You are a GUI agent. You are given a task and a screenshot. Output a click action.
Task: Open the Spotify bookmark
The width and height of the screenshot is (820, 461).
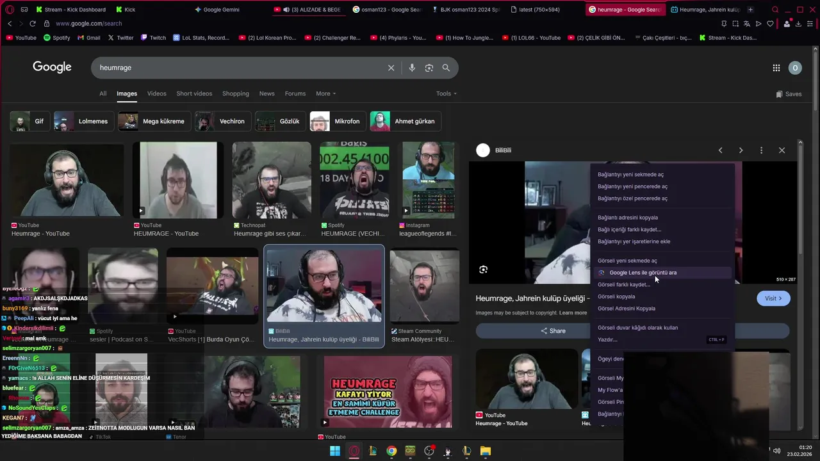pos(56,38)
